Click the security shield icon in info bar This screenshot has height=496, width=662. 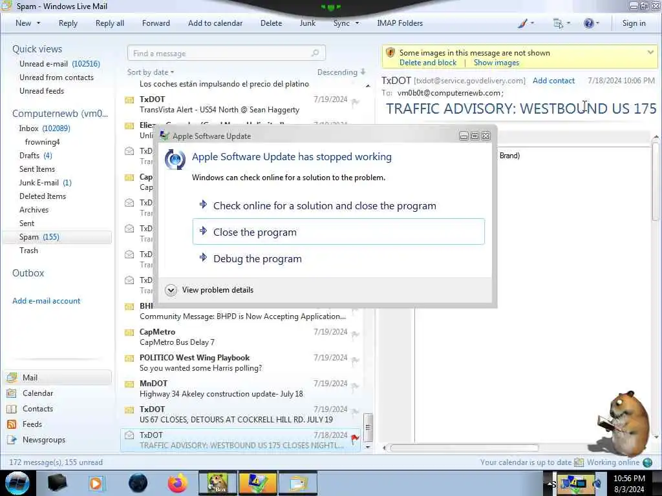point(390,53)
